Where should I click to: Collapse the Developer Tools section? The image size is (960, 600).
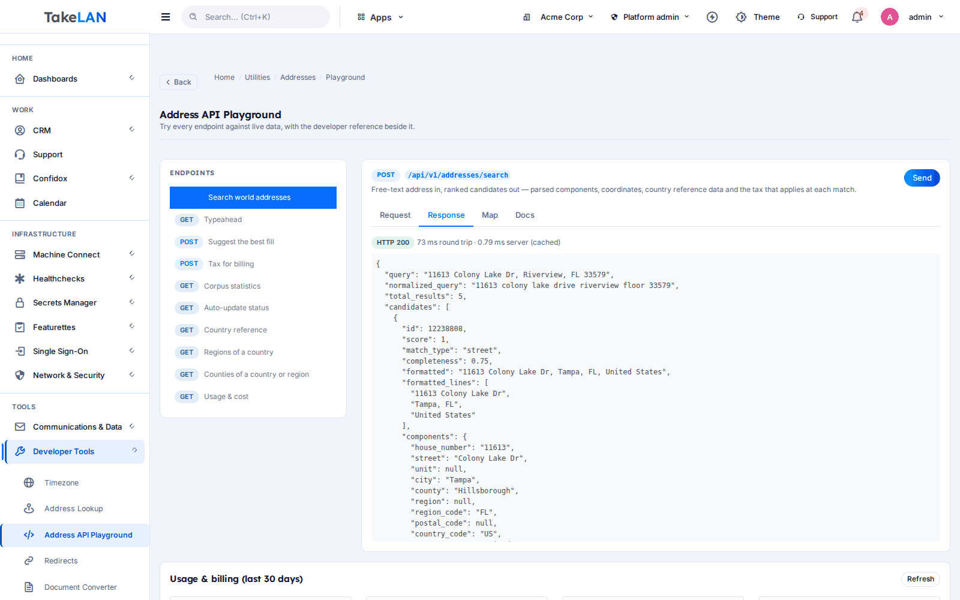(134, 451)
